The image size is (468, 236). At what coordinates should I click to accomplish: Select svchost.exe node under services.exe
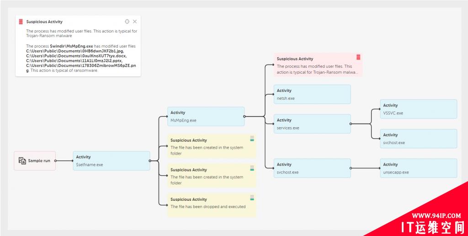419,139
